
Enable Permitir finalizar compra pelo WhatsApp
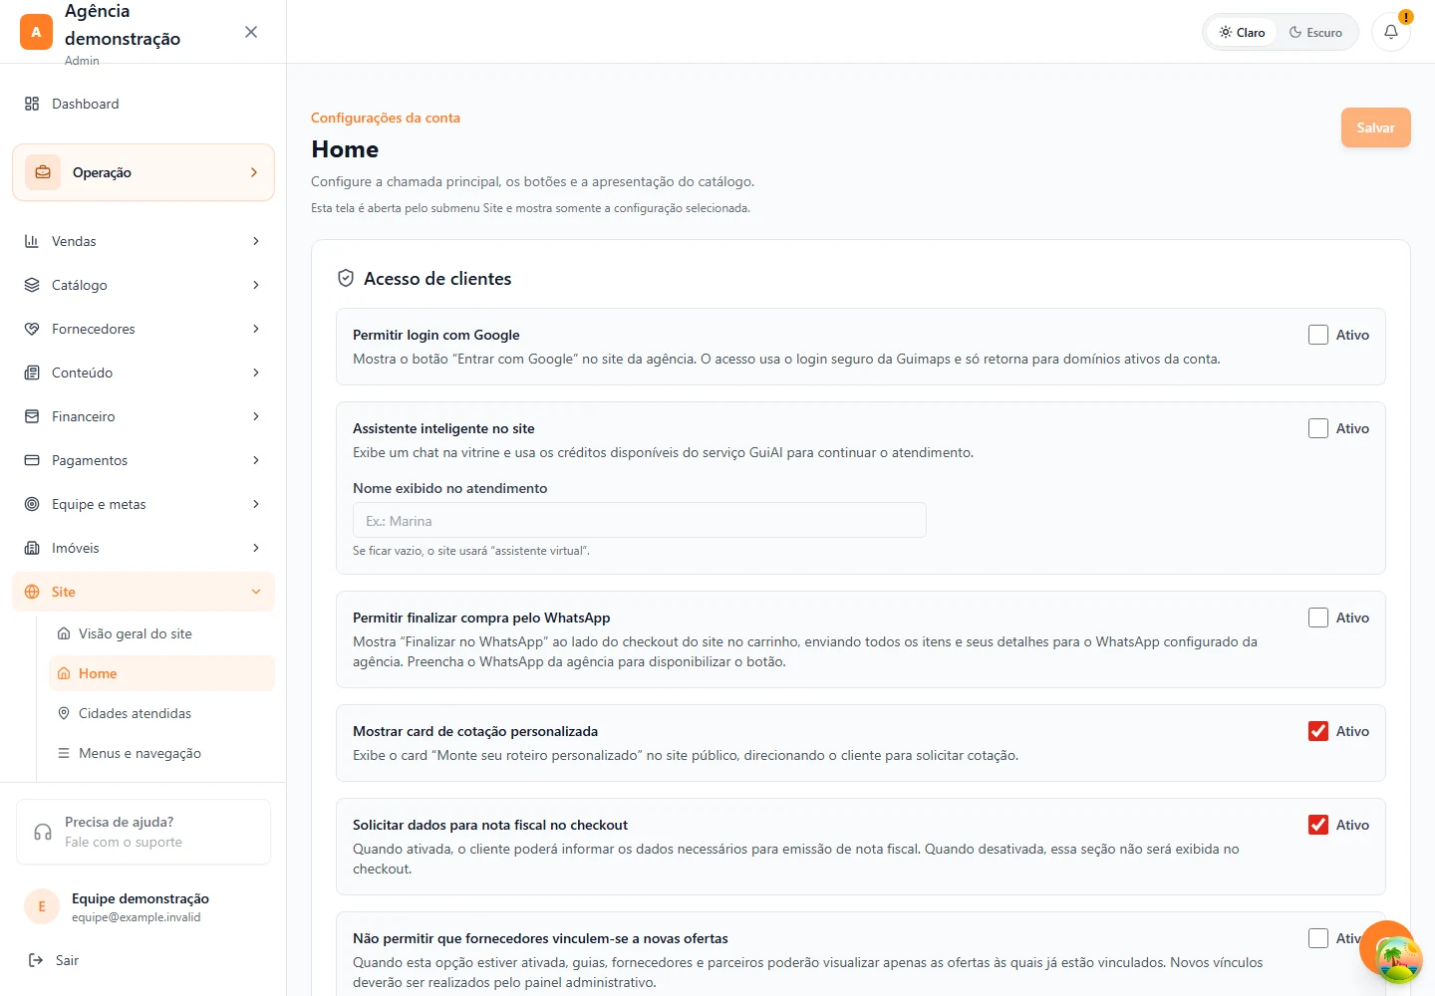[1318, 618]
